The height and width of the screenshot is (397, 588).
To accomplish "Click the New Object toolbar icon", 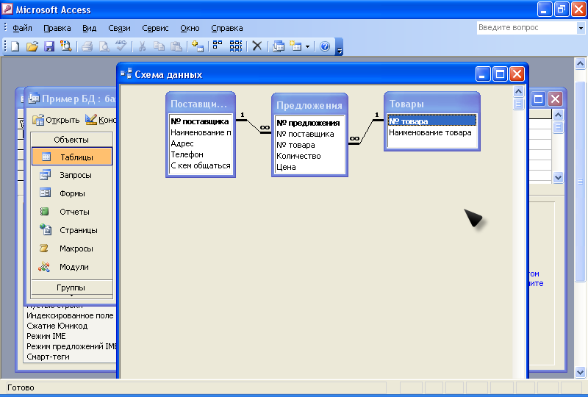I will (296, 46).
